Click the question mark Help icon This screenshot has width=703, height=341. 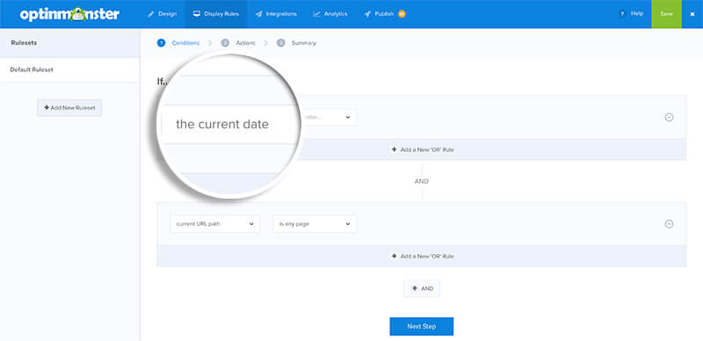pos(622,14)
